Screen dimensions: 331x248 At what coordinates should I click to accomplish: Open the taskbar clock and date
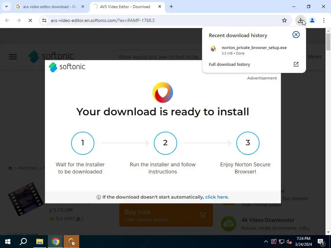tap(303, 242)
